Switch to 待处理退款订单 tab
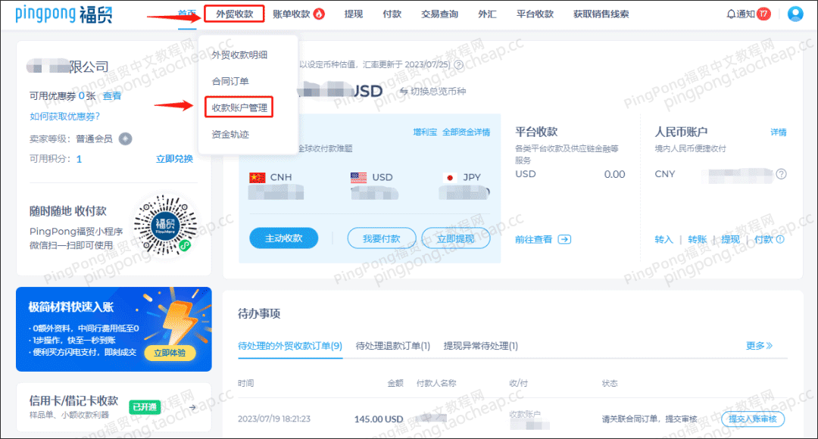The image size is (818, 439). point(393,346)
